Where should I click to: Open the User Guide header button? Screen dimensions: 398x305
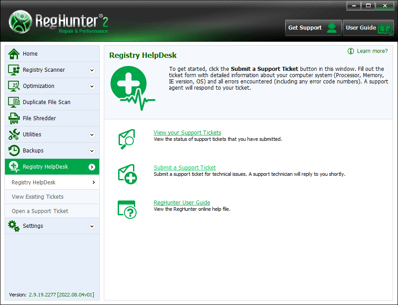368,28
